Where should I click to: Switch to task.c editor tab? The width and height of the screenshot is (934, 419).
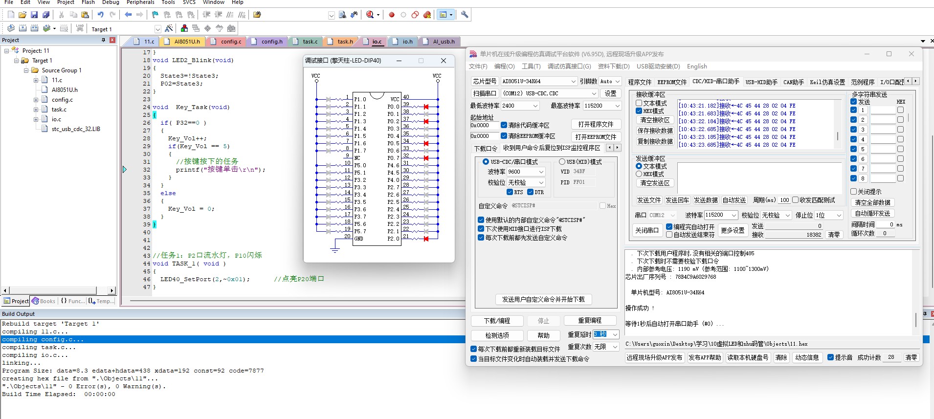pos(306,42)
